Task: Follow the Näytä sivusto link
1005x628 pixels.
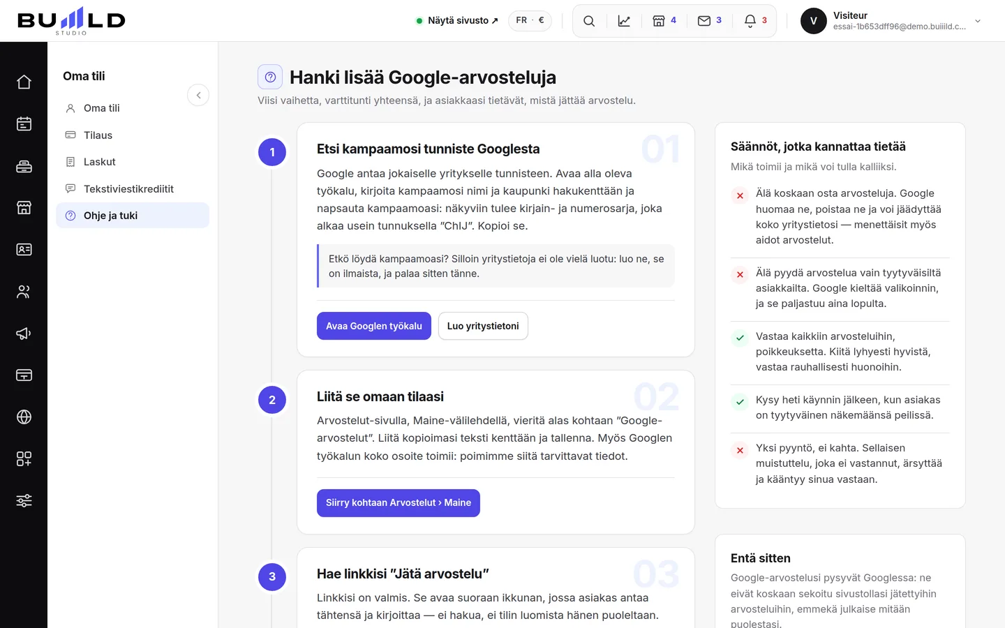Action: pyautogui.click(x=457, y=21)
